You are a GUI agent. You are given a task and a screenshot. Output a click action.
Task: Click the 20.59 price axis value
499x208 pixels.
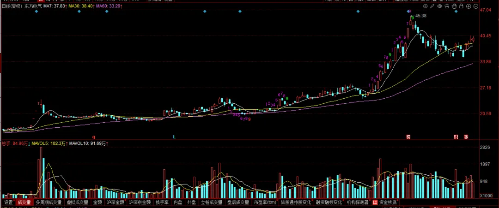tap(485, 114)
